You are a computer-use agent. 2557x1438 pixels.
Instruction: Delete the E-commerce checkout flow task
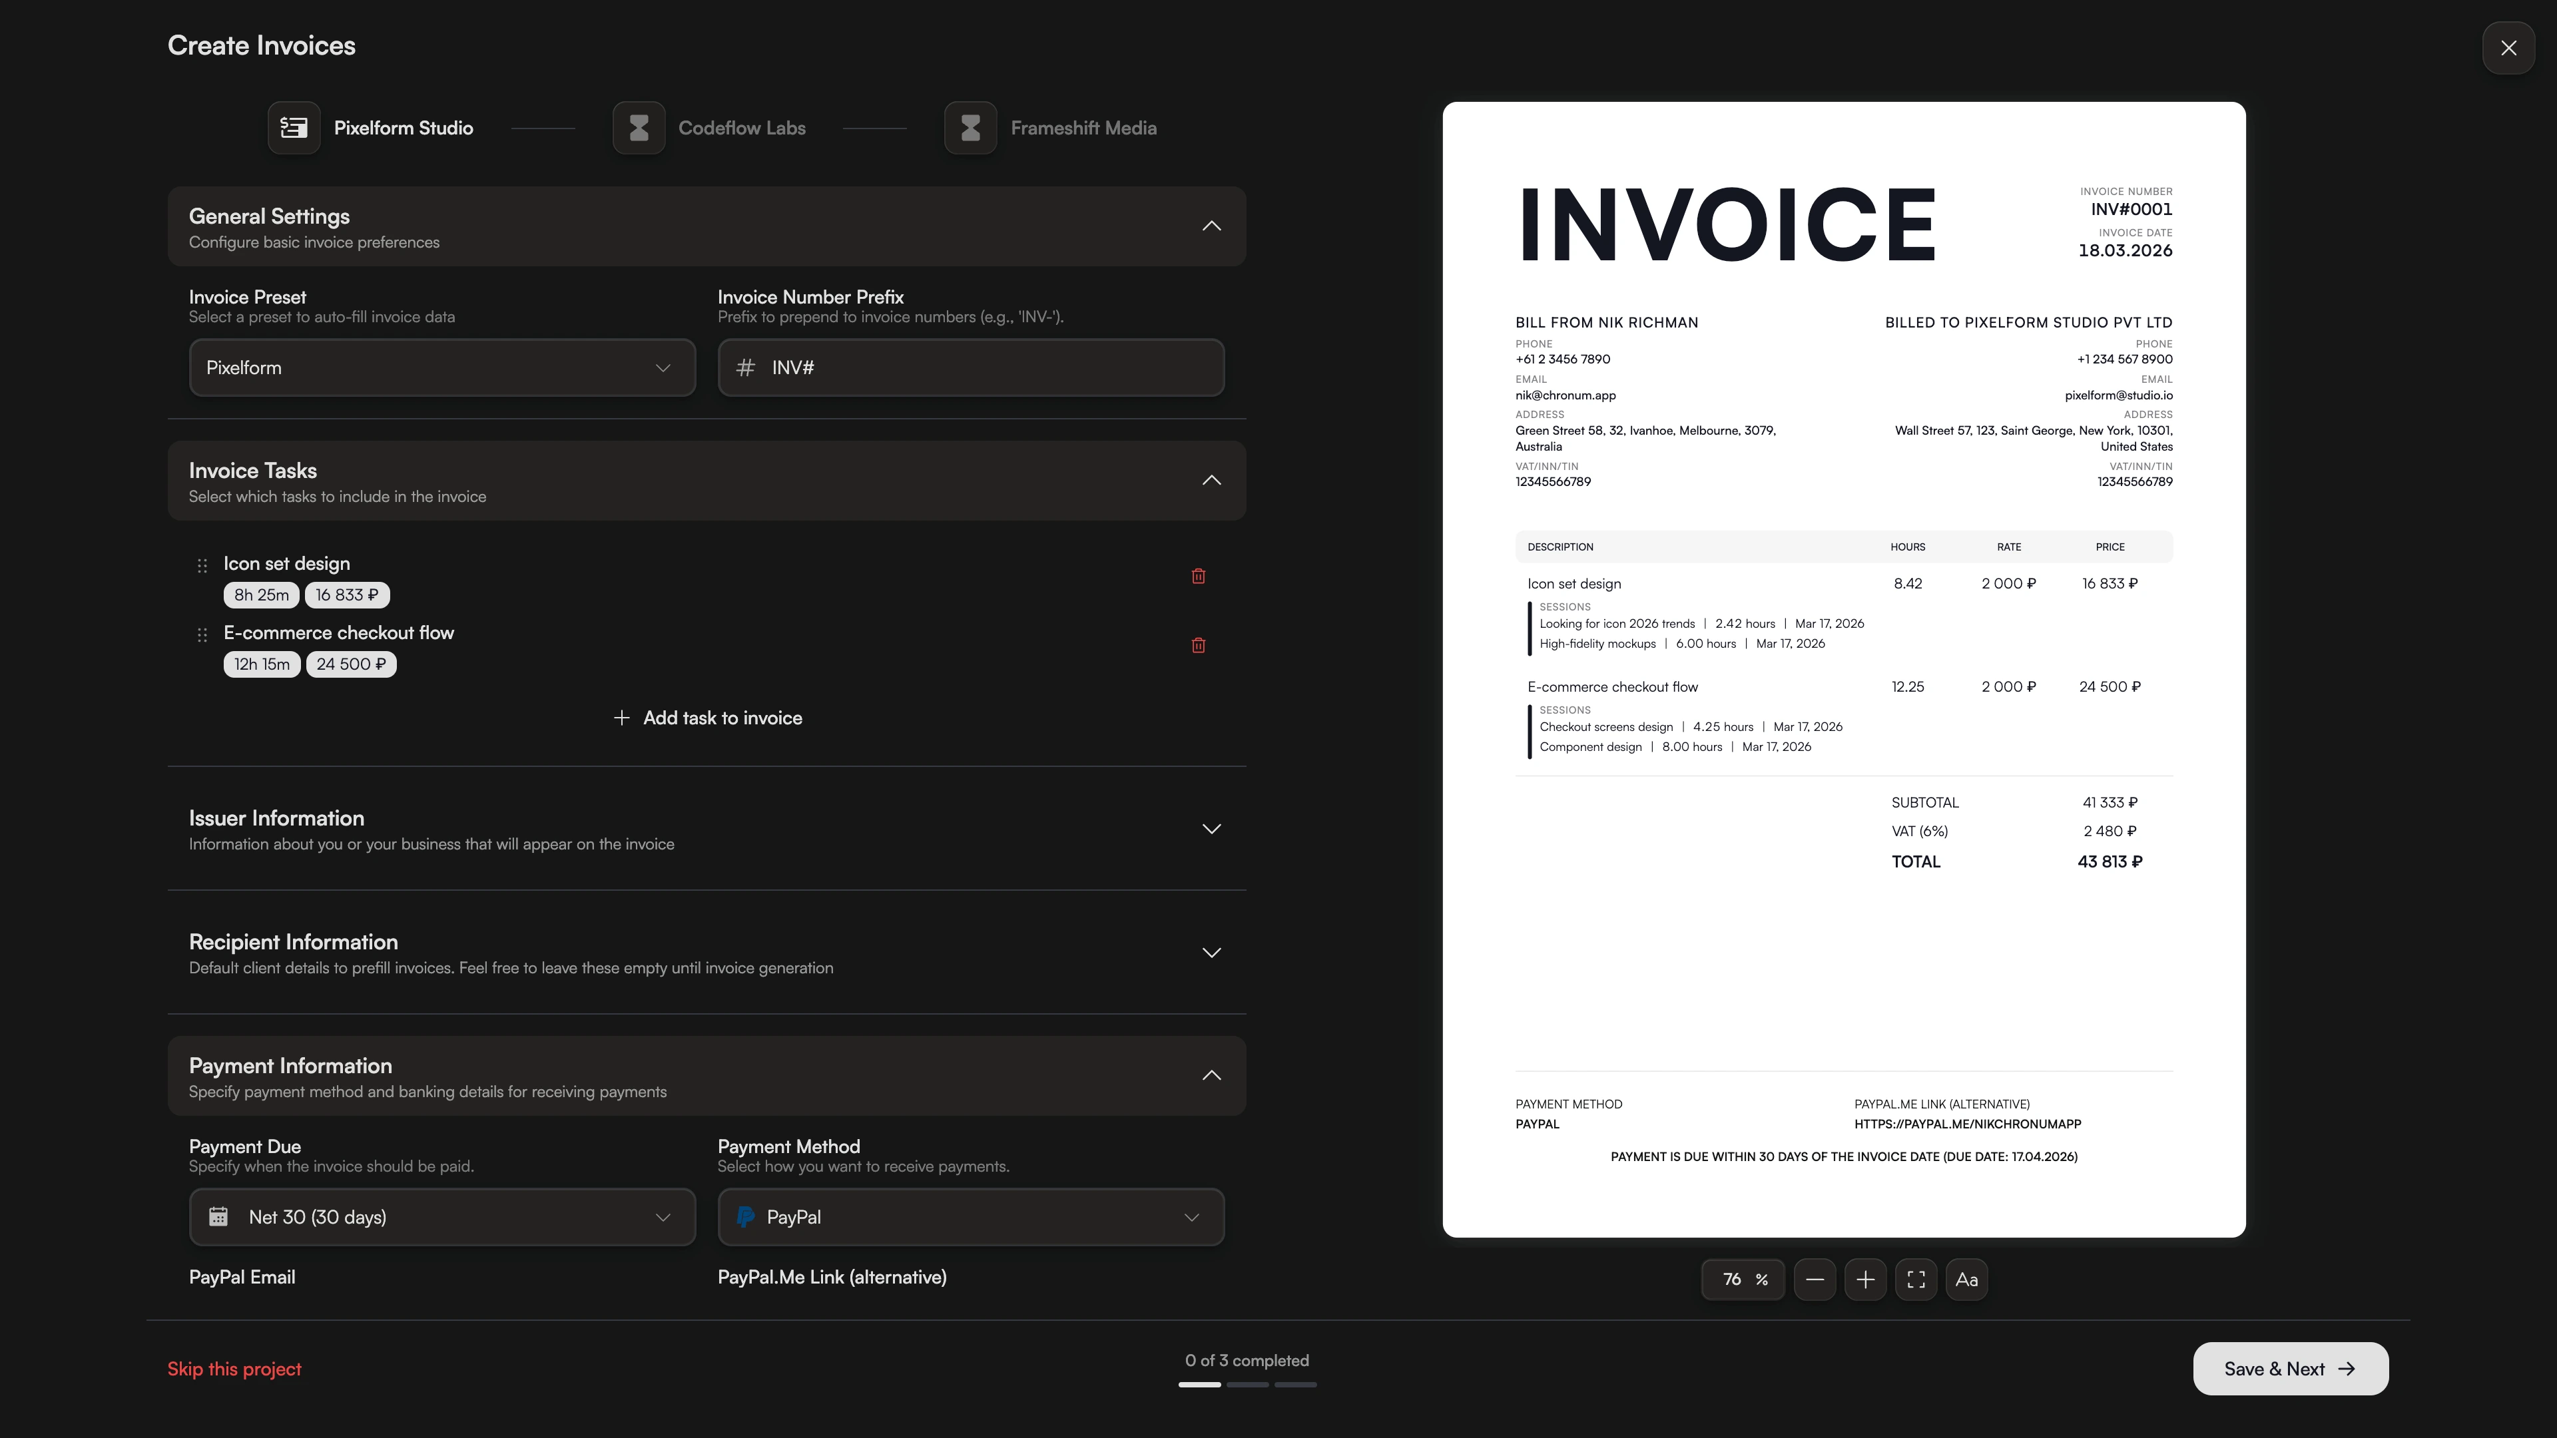[1198, 645]
